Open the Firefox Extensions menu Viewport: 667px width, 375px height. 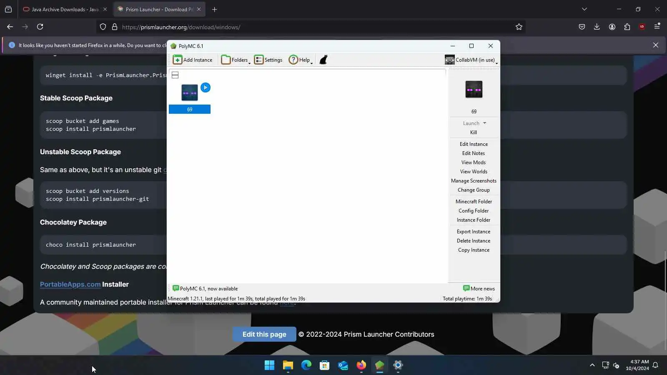click(627, 27)
